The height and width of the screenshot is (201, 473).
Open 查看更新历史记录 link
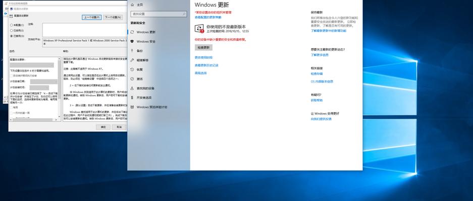tap(206, 65)
